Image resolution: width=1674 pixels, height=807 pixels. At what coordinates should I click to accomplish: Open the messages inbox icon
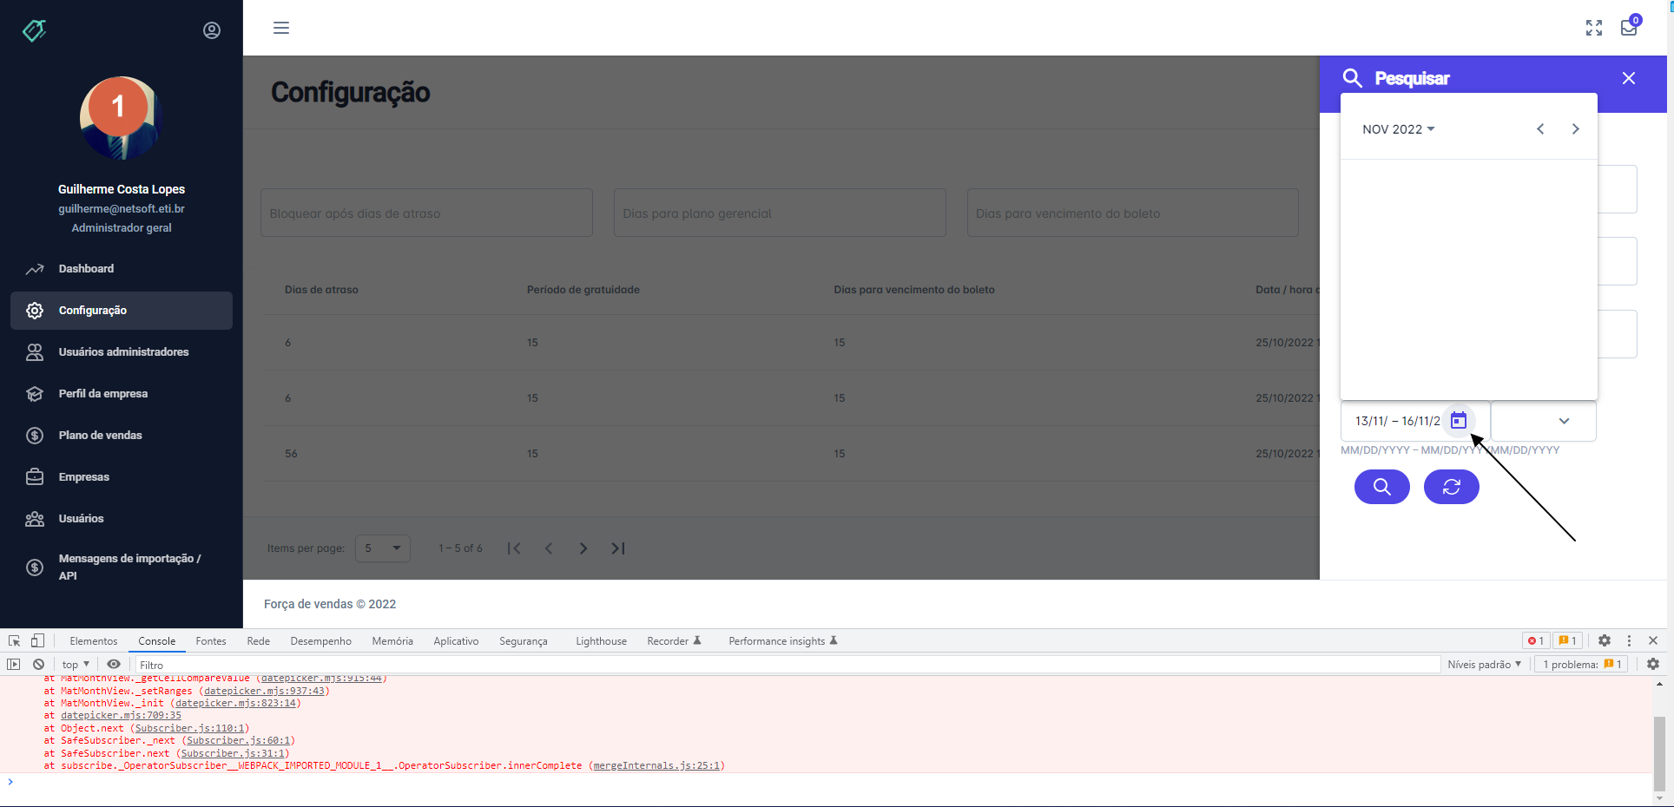[x=1628, y=28]
